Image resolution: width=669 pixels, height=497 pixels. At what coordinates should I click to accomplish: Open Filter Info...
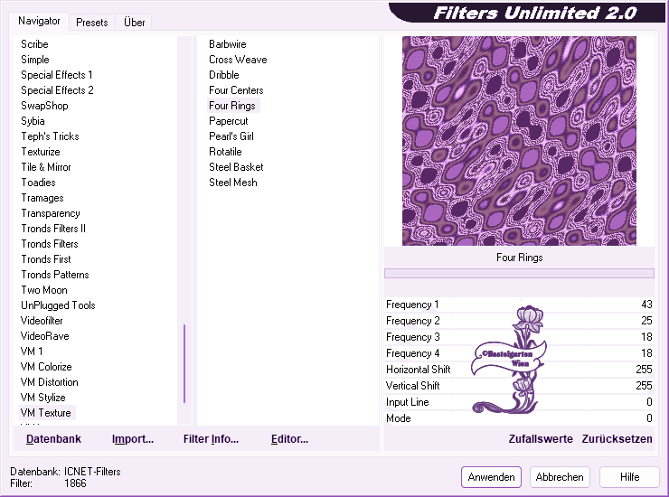[x=211, y=439]
